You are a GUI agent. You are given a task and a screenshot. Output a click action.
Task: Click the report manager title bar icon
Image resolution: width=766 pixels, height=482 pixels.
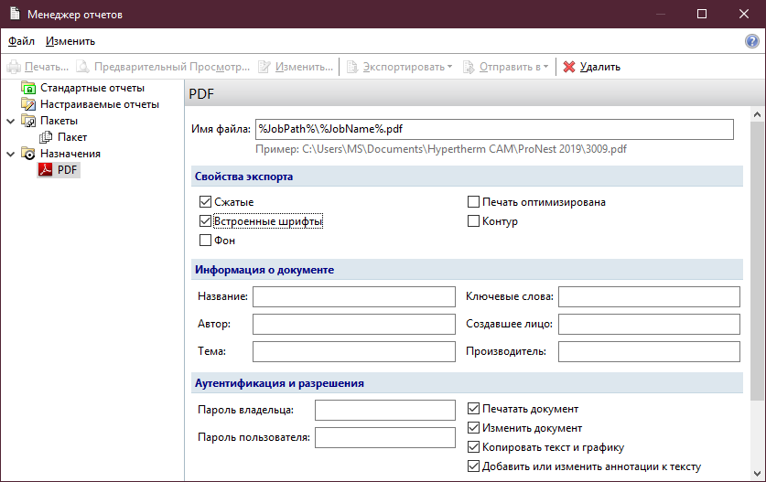(15, 14)
